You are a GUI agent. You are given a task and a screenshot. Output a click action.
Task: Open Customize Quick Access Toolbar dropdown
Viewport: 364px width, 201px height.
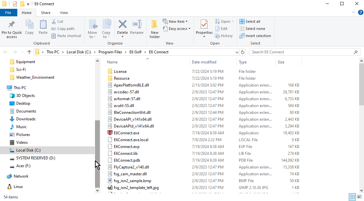28,4
